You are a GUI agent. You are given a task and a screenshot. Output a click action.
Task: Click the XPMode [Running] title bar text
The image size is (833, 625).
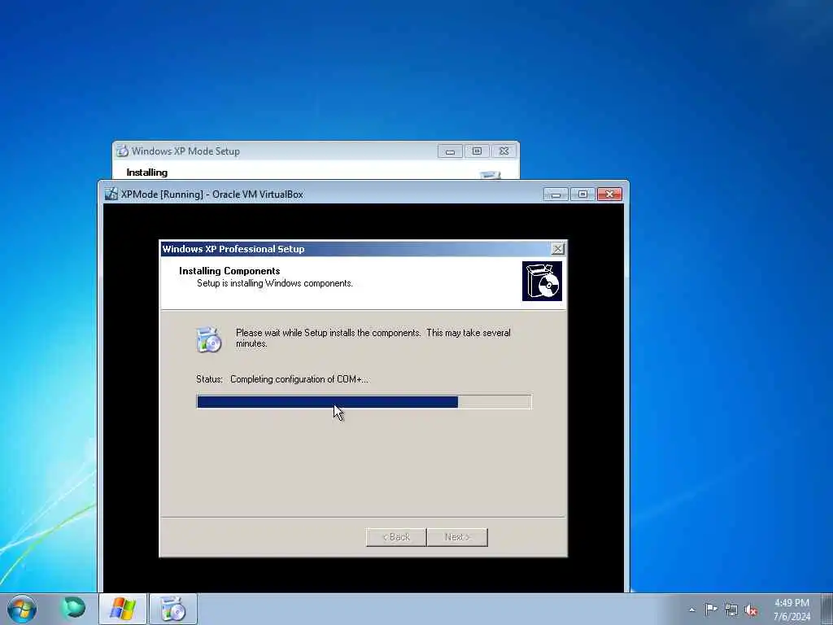(212, 194)
